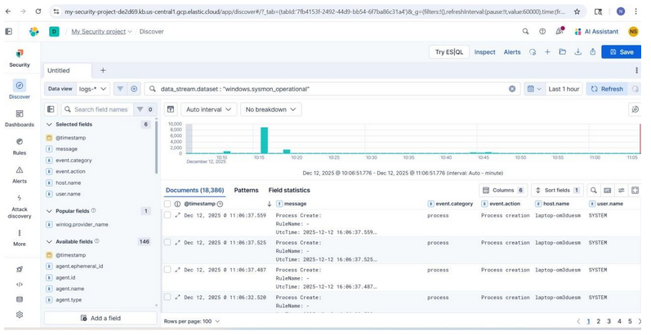Collapse the Selected fields section
This screenshot has width=651, height=335.
(49, 125)
